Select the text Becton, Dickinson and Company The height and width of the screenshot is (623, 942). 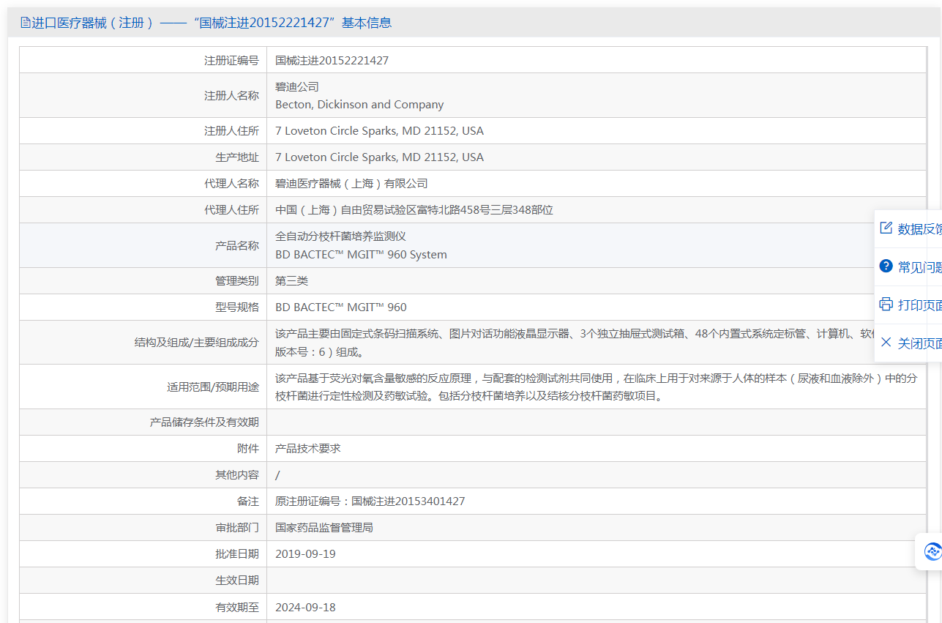click(359, 104)
